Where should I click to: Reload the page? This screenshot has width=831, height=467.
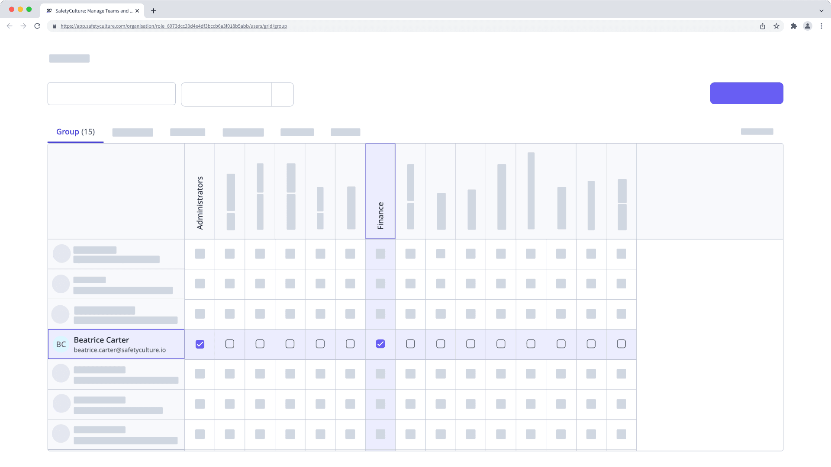click(x=38, y=26)
